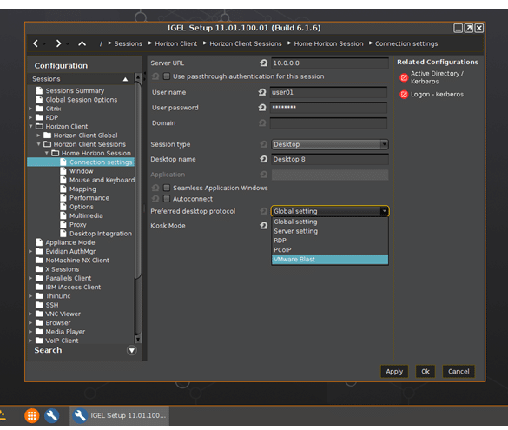Navigate up one level with the up arrow
The image size is (508, 430).
point(82,43)
